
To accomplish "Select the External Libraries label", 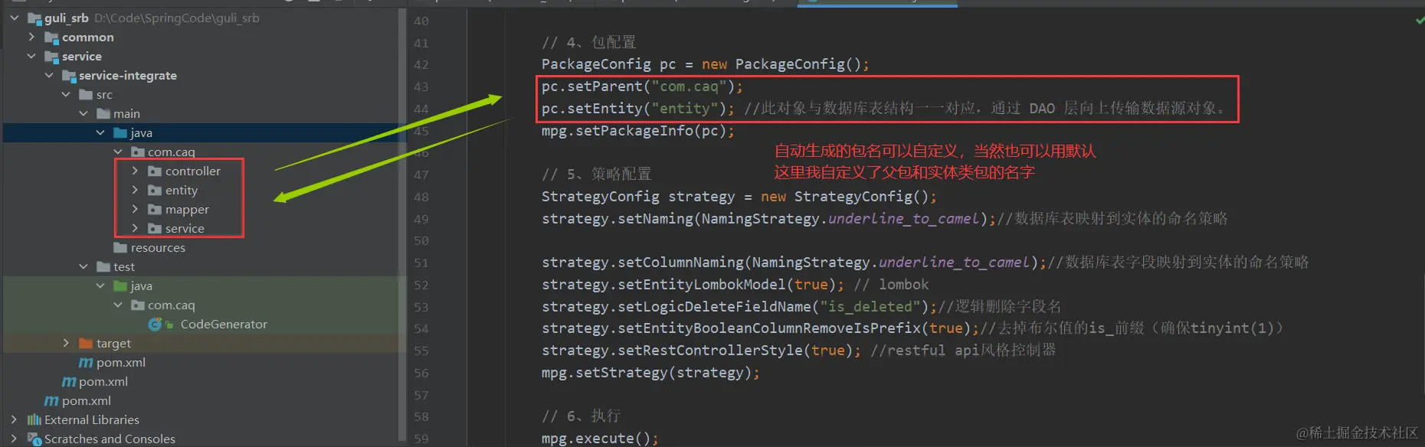I will 92,420.
